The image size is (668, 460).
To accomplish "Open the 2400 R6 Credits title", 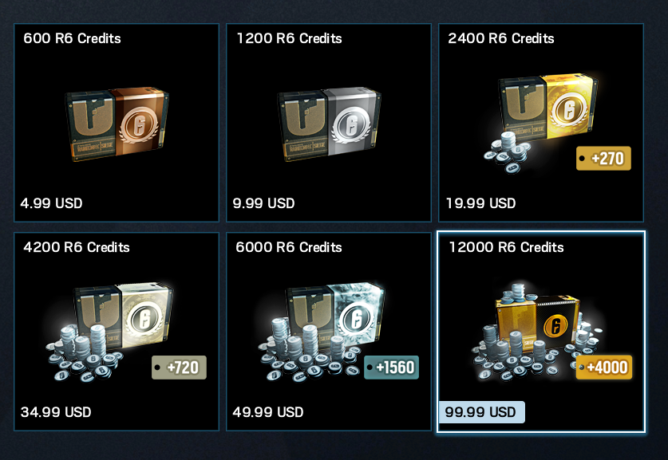I will tap(501, 39).
